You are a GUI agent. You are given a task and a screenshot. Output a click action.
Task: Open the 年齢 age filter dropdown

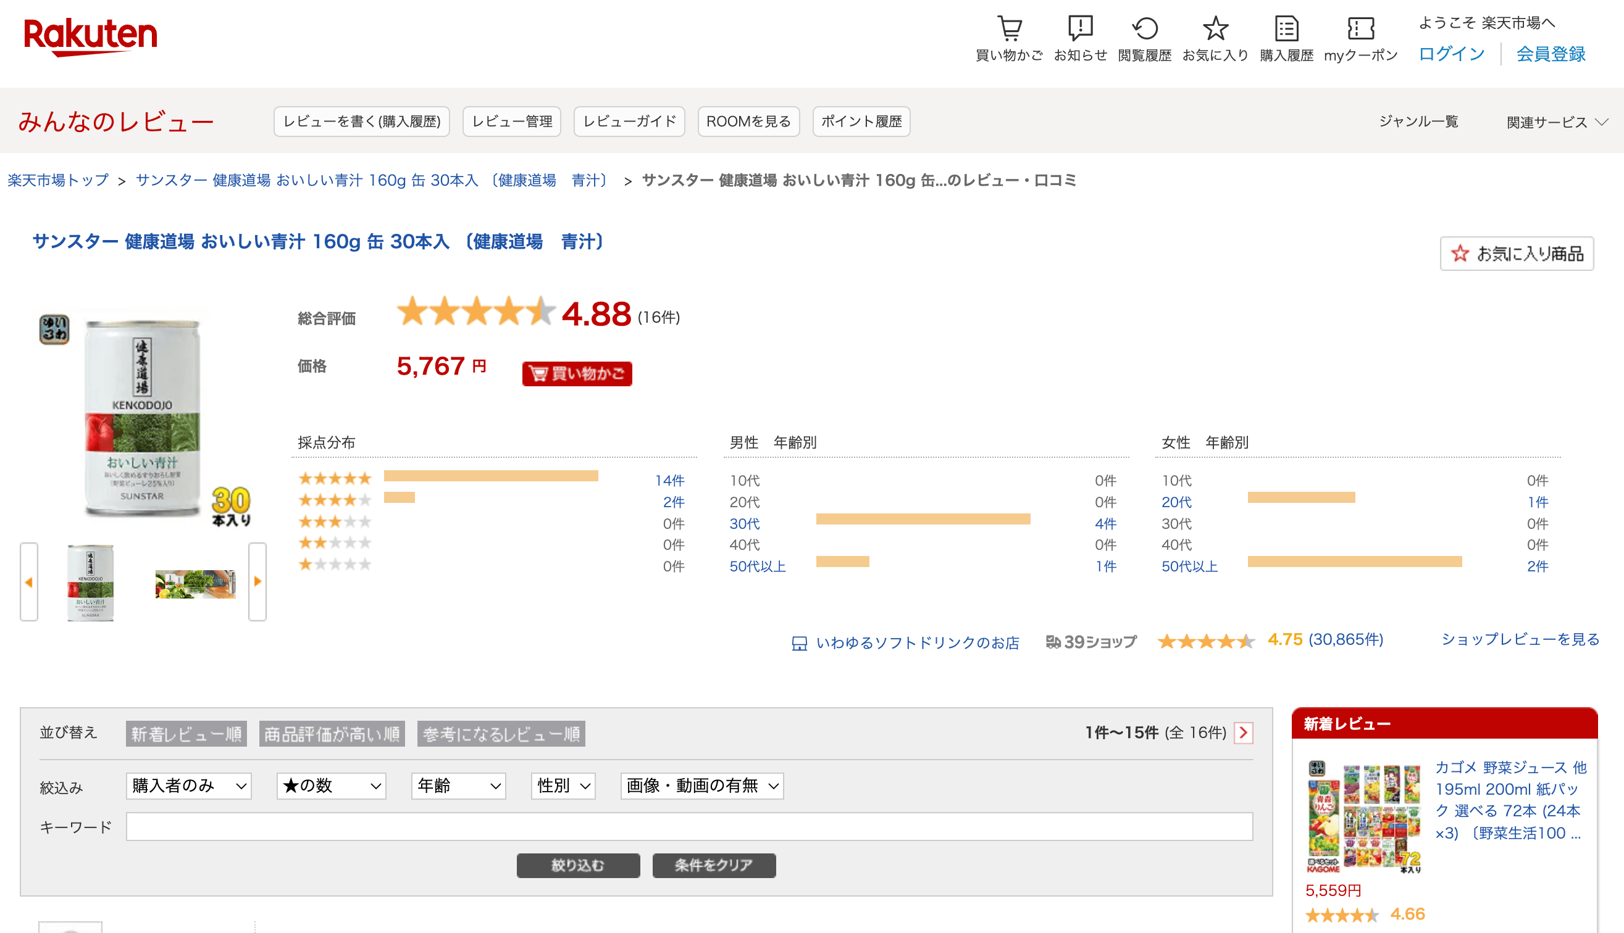458,786
